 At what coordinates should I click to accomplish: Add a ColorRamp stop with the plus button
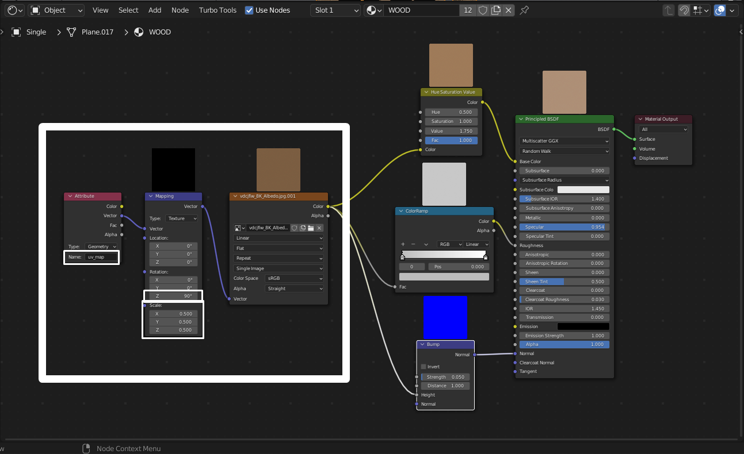[402, 244]
